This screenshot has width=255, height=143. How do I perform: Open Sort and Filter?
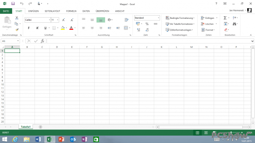point(234,18)
